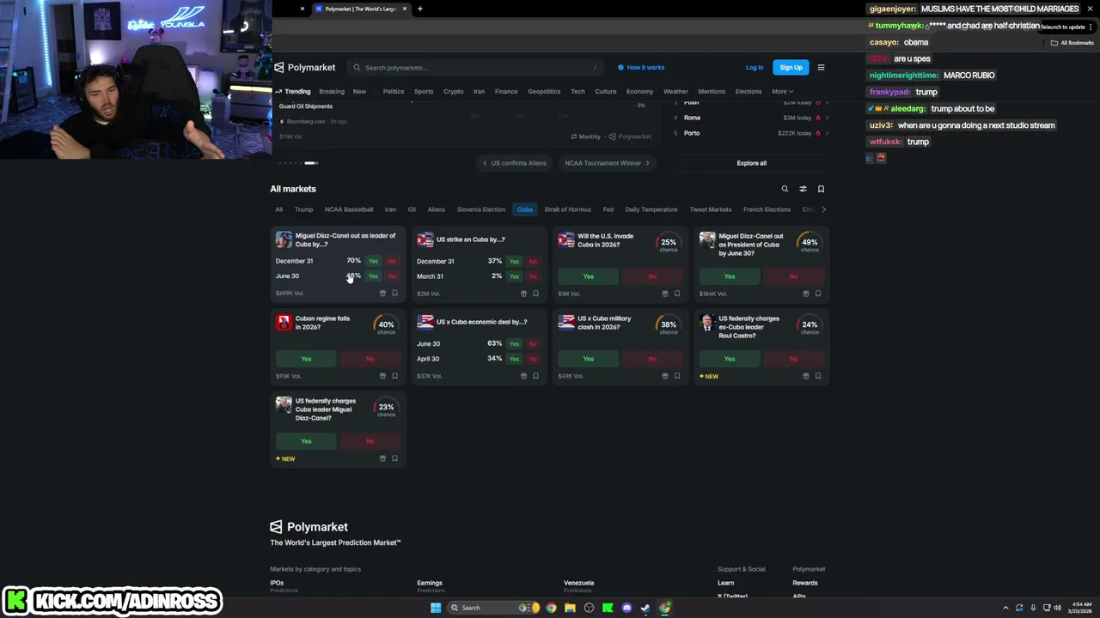Go to previous 'US confirms Aliens' featured market
Viewport: 1100px width, 618px height.
coord(514,163)
